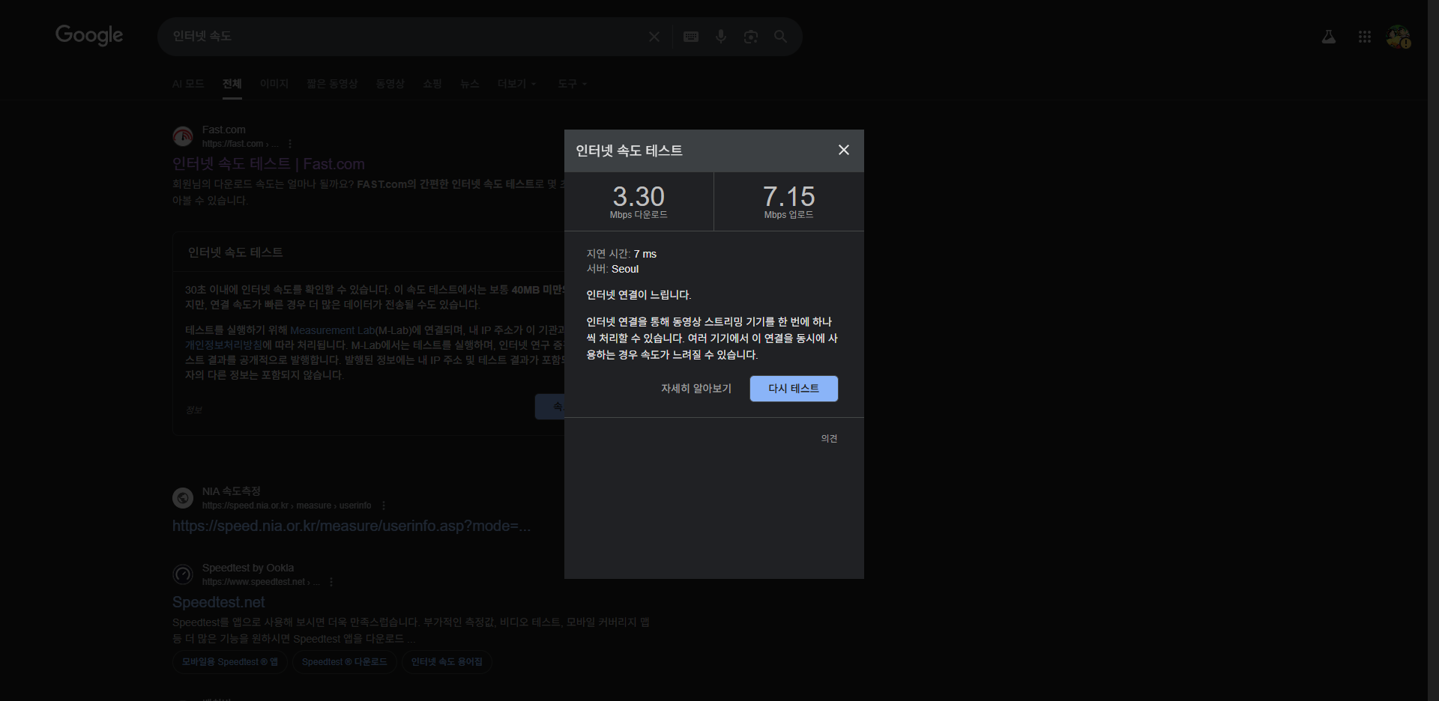This screenshot has height=701, width=1439.
Task: Open the Google account profile avatar
Action: pos(1398,37)
